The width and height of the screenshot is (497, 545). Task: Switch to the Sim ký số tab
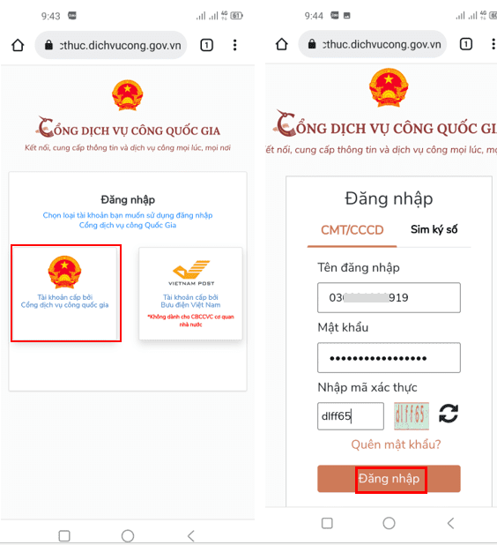point(434,230)
